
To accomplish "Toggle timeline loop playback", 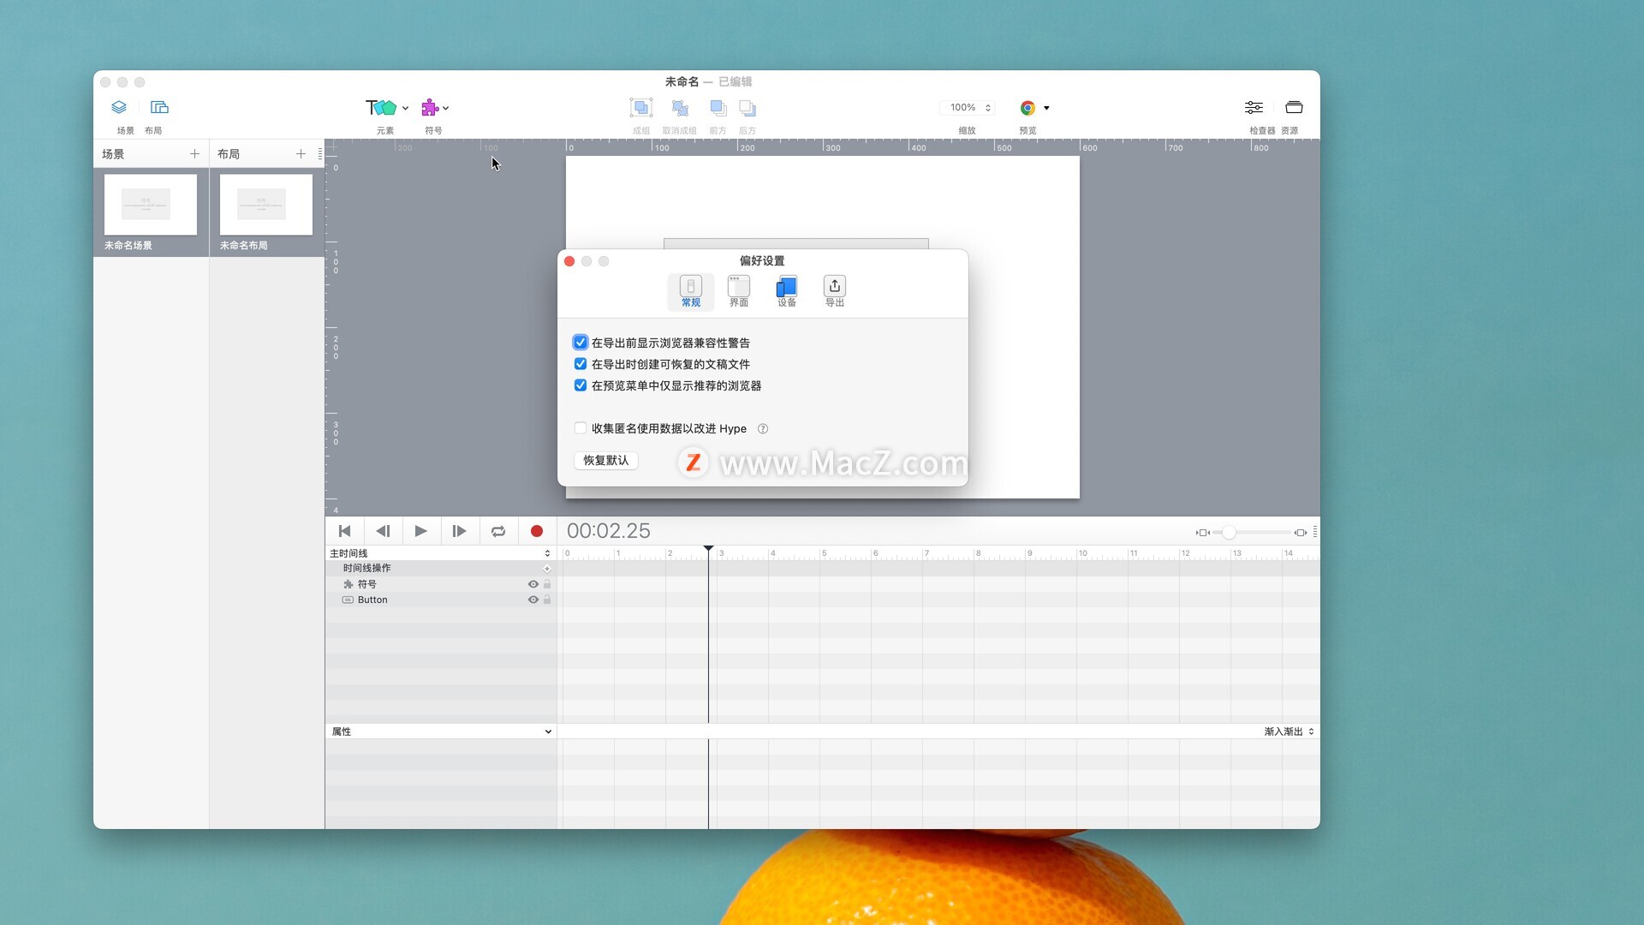I will (498, 531).
